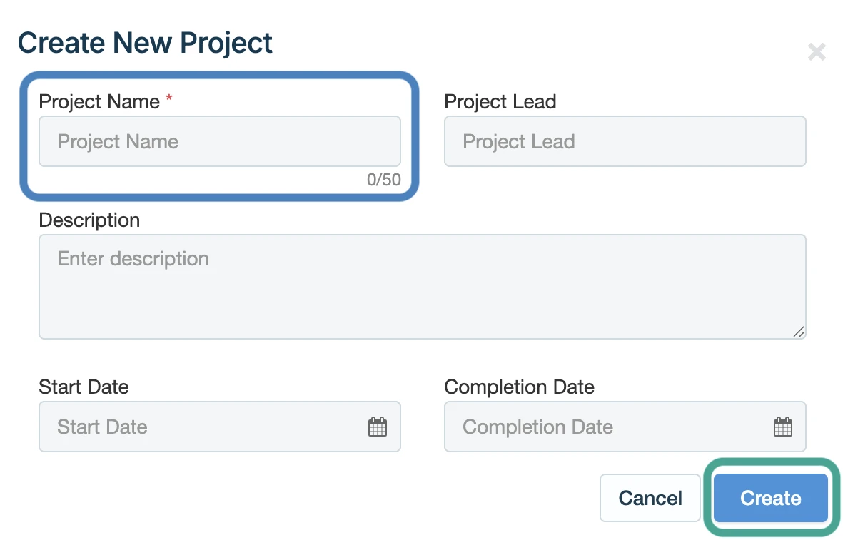This screenshot has width=843, height=540.
Task: Click the Completion Date field label
Action: coord(519,387)
